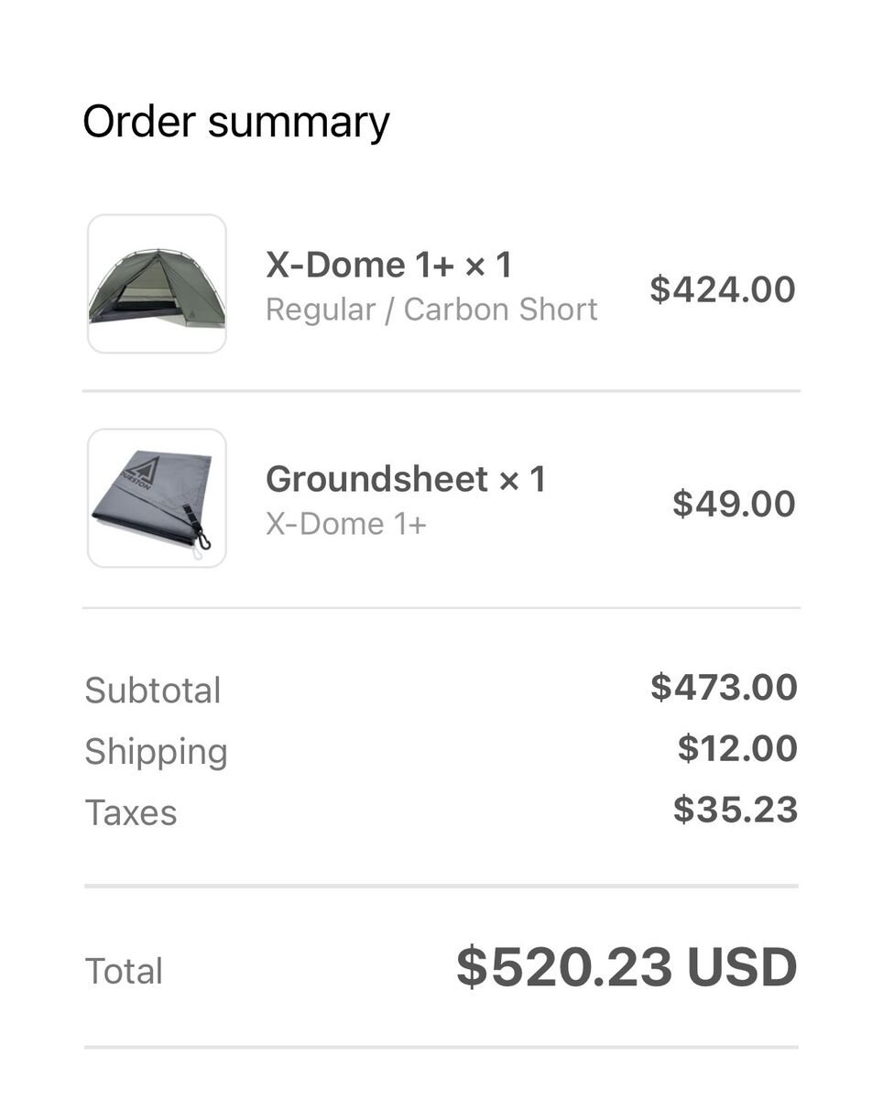Click the divider line between the two products
The width and height of the screenshot is (883, 1099).
click(441, 391)
